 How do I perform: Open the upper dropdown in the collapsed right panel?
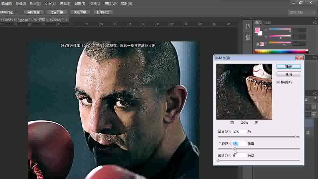pyautogui.click(x=314, y=107)
